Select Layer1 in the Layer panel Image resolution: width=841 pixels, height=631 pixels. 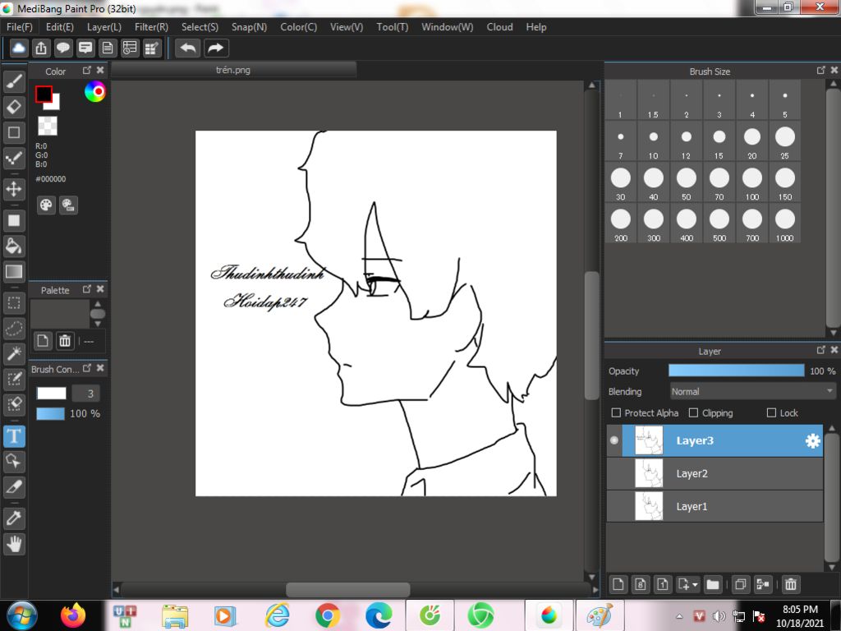715,506
